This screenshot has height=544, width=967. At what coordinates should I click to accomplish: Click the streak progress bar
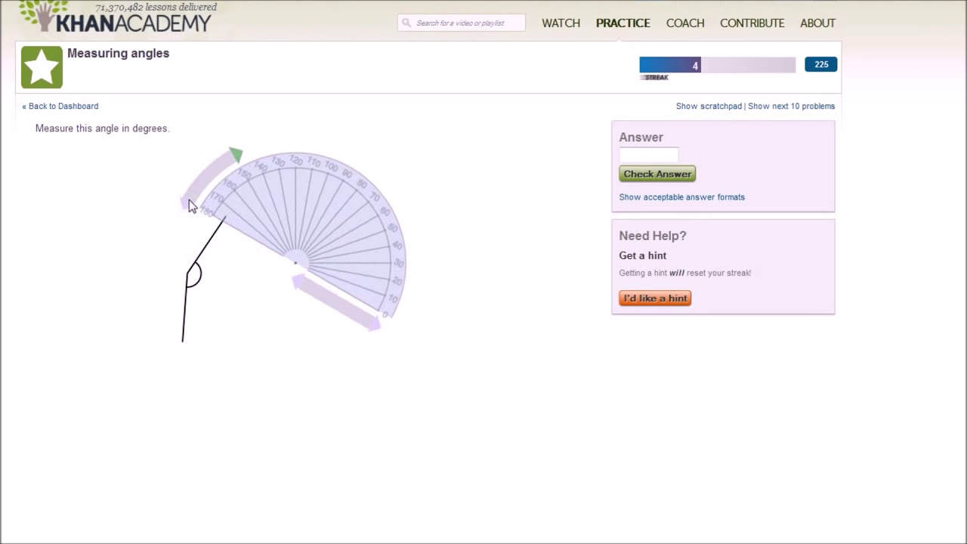pos(717,65)
